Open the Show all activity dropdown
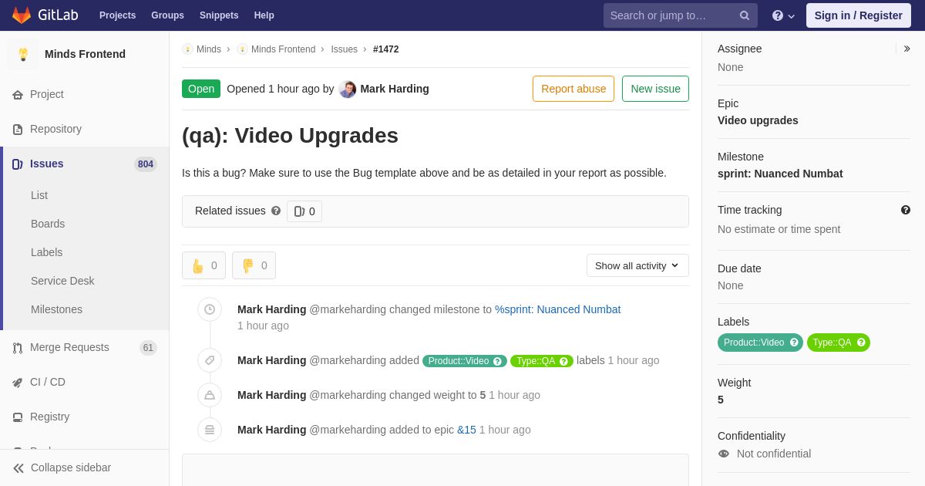 (637, 265)
